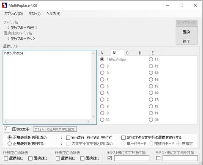The height and width of the screenshot is (165, 203).
Task: Click the replace list scroll down arrow
Action: (x=93, y=116)
